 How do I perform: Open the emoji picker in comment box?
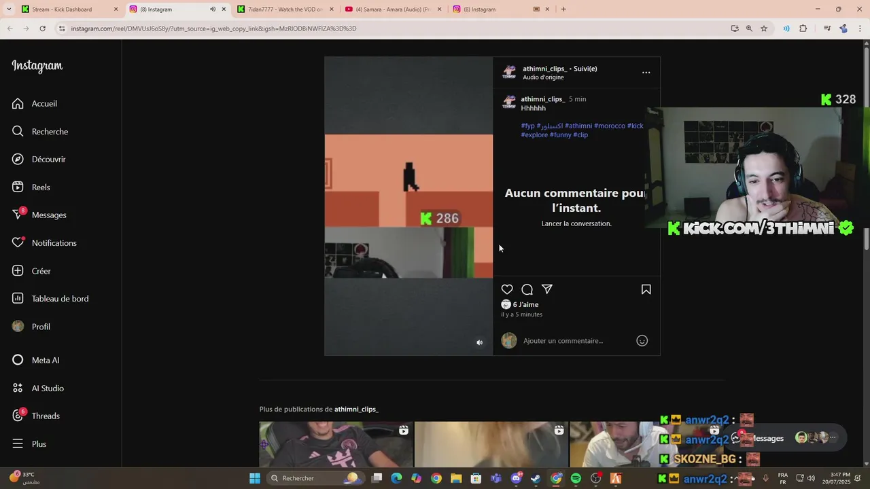642,341
